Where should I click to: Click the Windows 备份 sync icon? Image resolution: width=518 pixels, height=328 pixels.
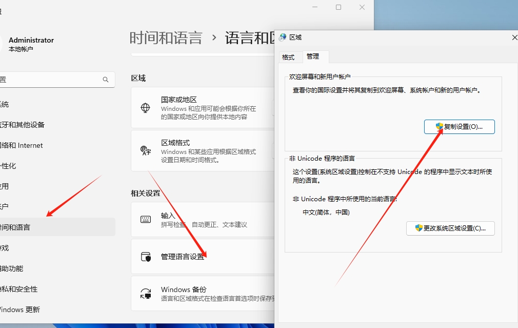pos(146,294)
